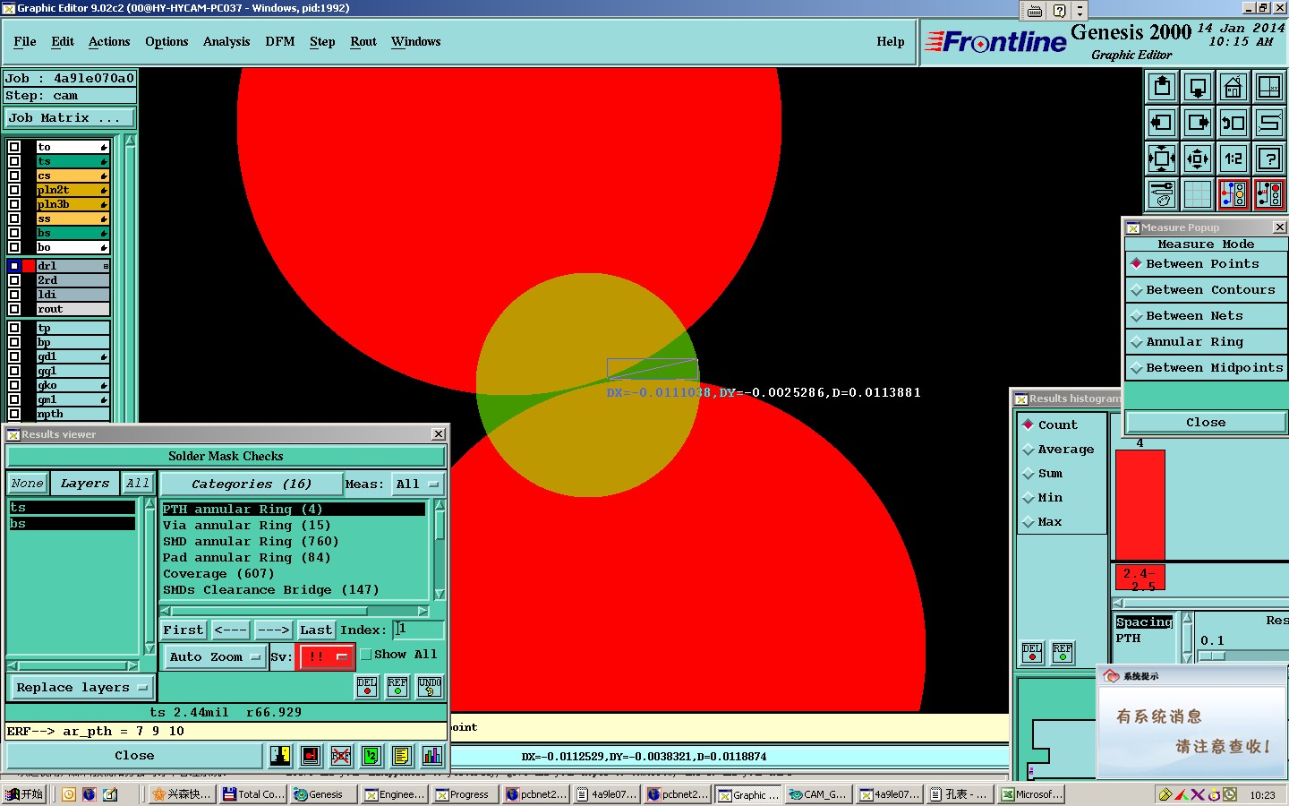Click the black and yellow silhouette icon
The image size is (1289, 806).
click(x=280, y=756)
